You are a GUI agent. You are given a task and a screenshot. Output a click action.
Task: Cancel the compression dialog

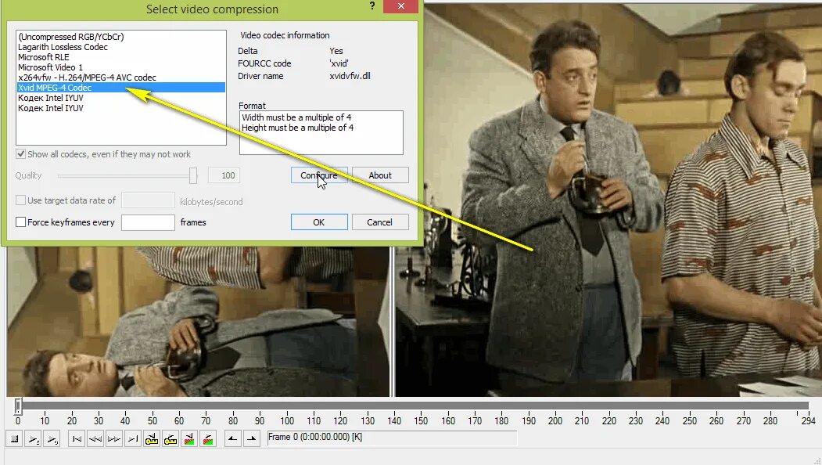380,222
